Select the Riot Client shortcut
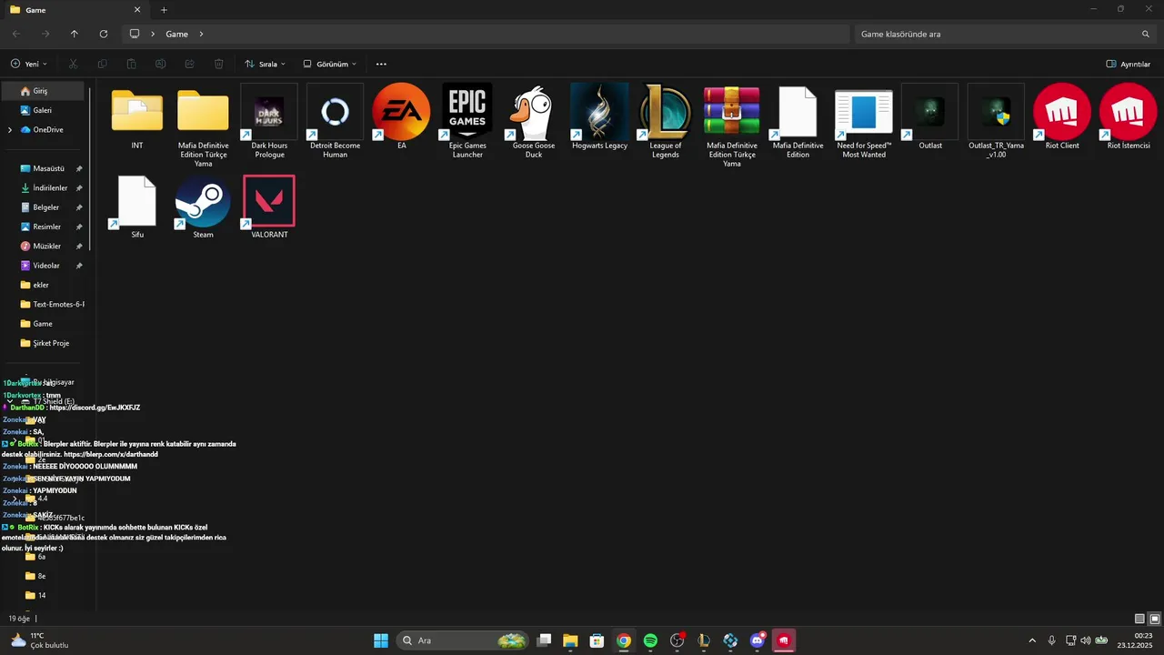Viewport: 1164px width, 655px height. [x=1062, y=116]
